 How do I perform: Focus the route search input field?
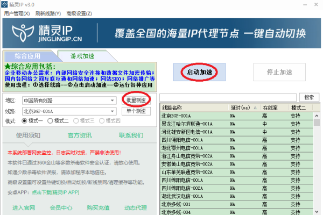point(228,97)
